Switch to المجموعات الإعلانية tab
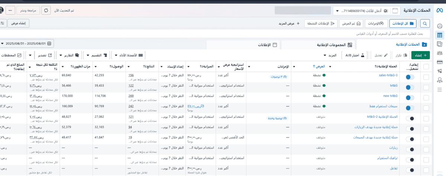The width and height of the screenshot is (446, 176). [318, 45]
